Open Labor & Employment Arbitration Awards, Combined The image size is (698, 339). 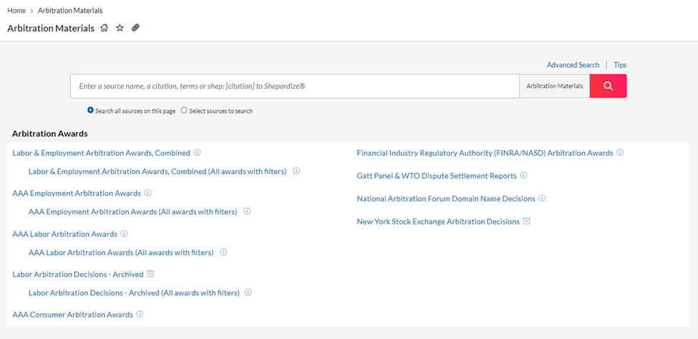pos(102,153)
